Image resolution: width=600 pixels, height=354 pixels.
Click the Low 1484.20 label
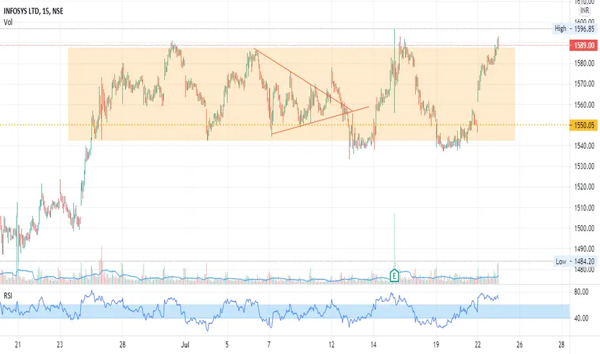pyautogui.click(x=575, y=261)
